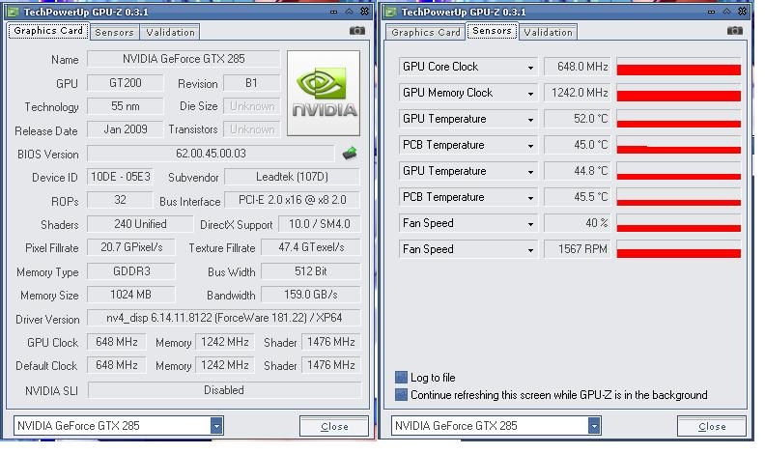
Task: Click the Driver Version field
Action: click(x=224, y=318)
